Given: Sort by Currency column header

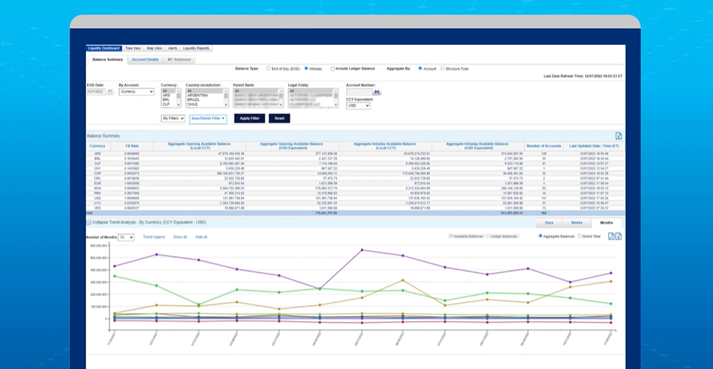Looking at the screenshot, I should point(97,146).
